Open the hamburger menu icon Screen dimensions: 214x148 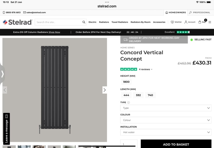point(210,22)
